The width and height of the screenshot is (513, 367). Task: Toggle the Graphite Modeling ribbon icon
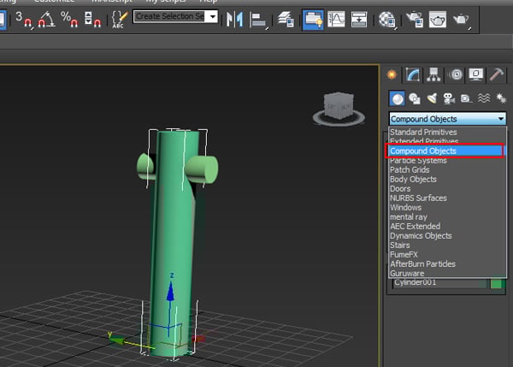click(313, 20)
